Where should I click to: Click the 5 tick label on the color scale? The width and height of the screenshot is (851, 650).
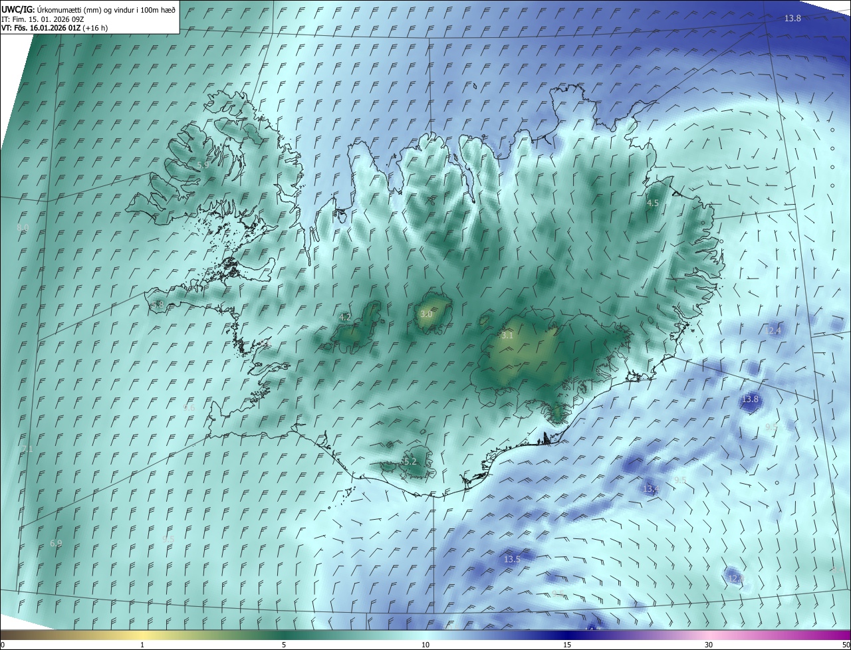[x=284, y=645]
